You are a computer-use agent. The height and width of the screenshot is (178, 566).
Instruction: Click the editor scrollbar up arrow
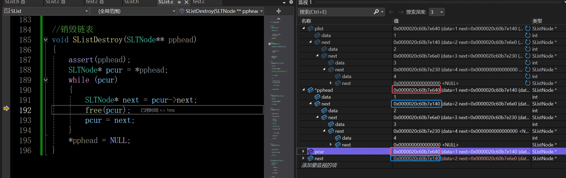(279, 19)
